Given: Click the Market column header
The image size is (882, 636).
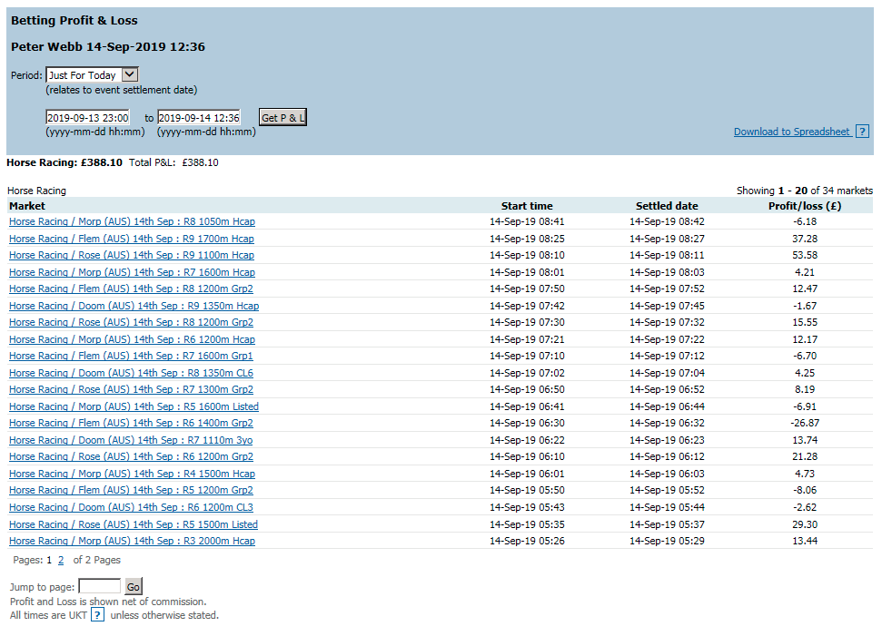Looking at the screenshot, I should point(27,206).
